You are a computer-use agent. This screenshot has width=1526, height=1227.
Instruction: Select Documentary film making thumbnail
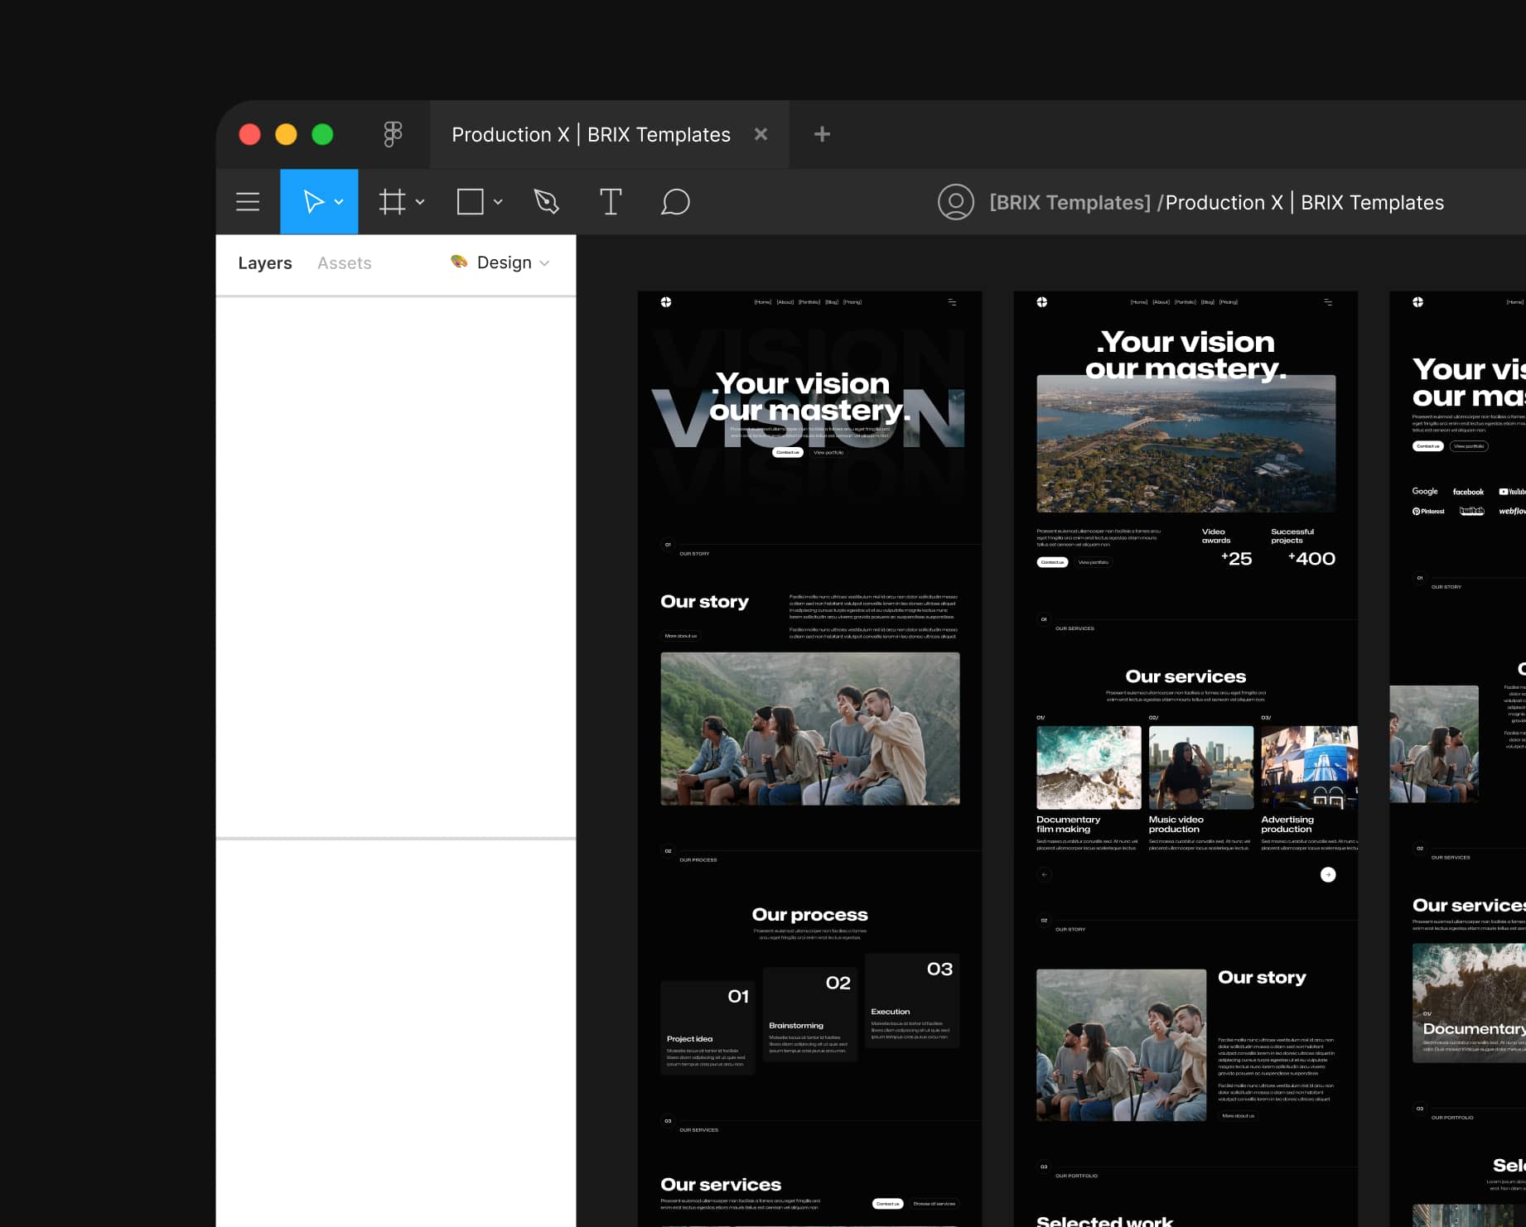1089,767
